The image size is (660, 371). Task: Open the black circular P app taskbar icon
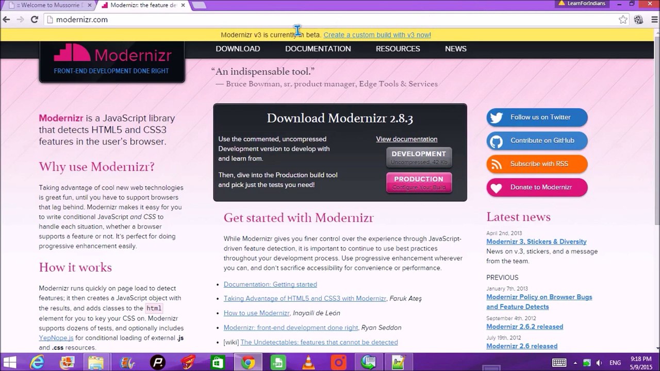[x=157, y=363]
